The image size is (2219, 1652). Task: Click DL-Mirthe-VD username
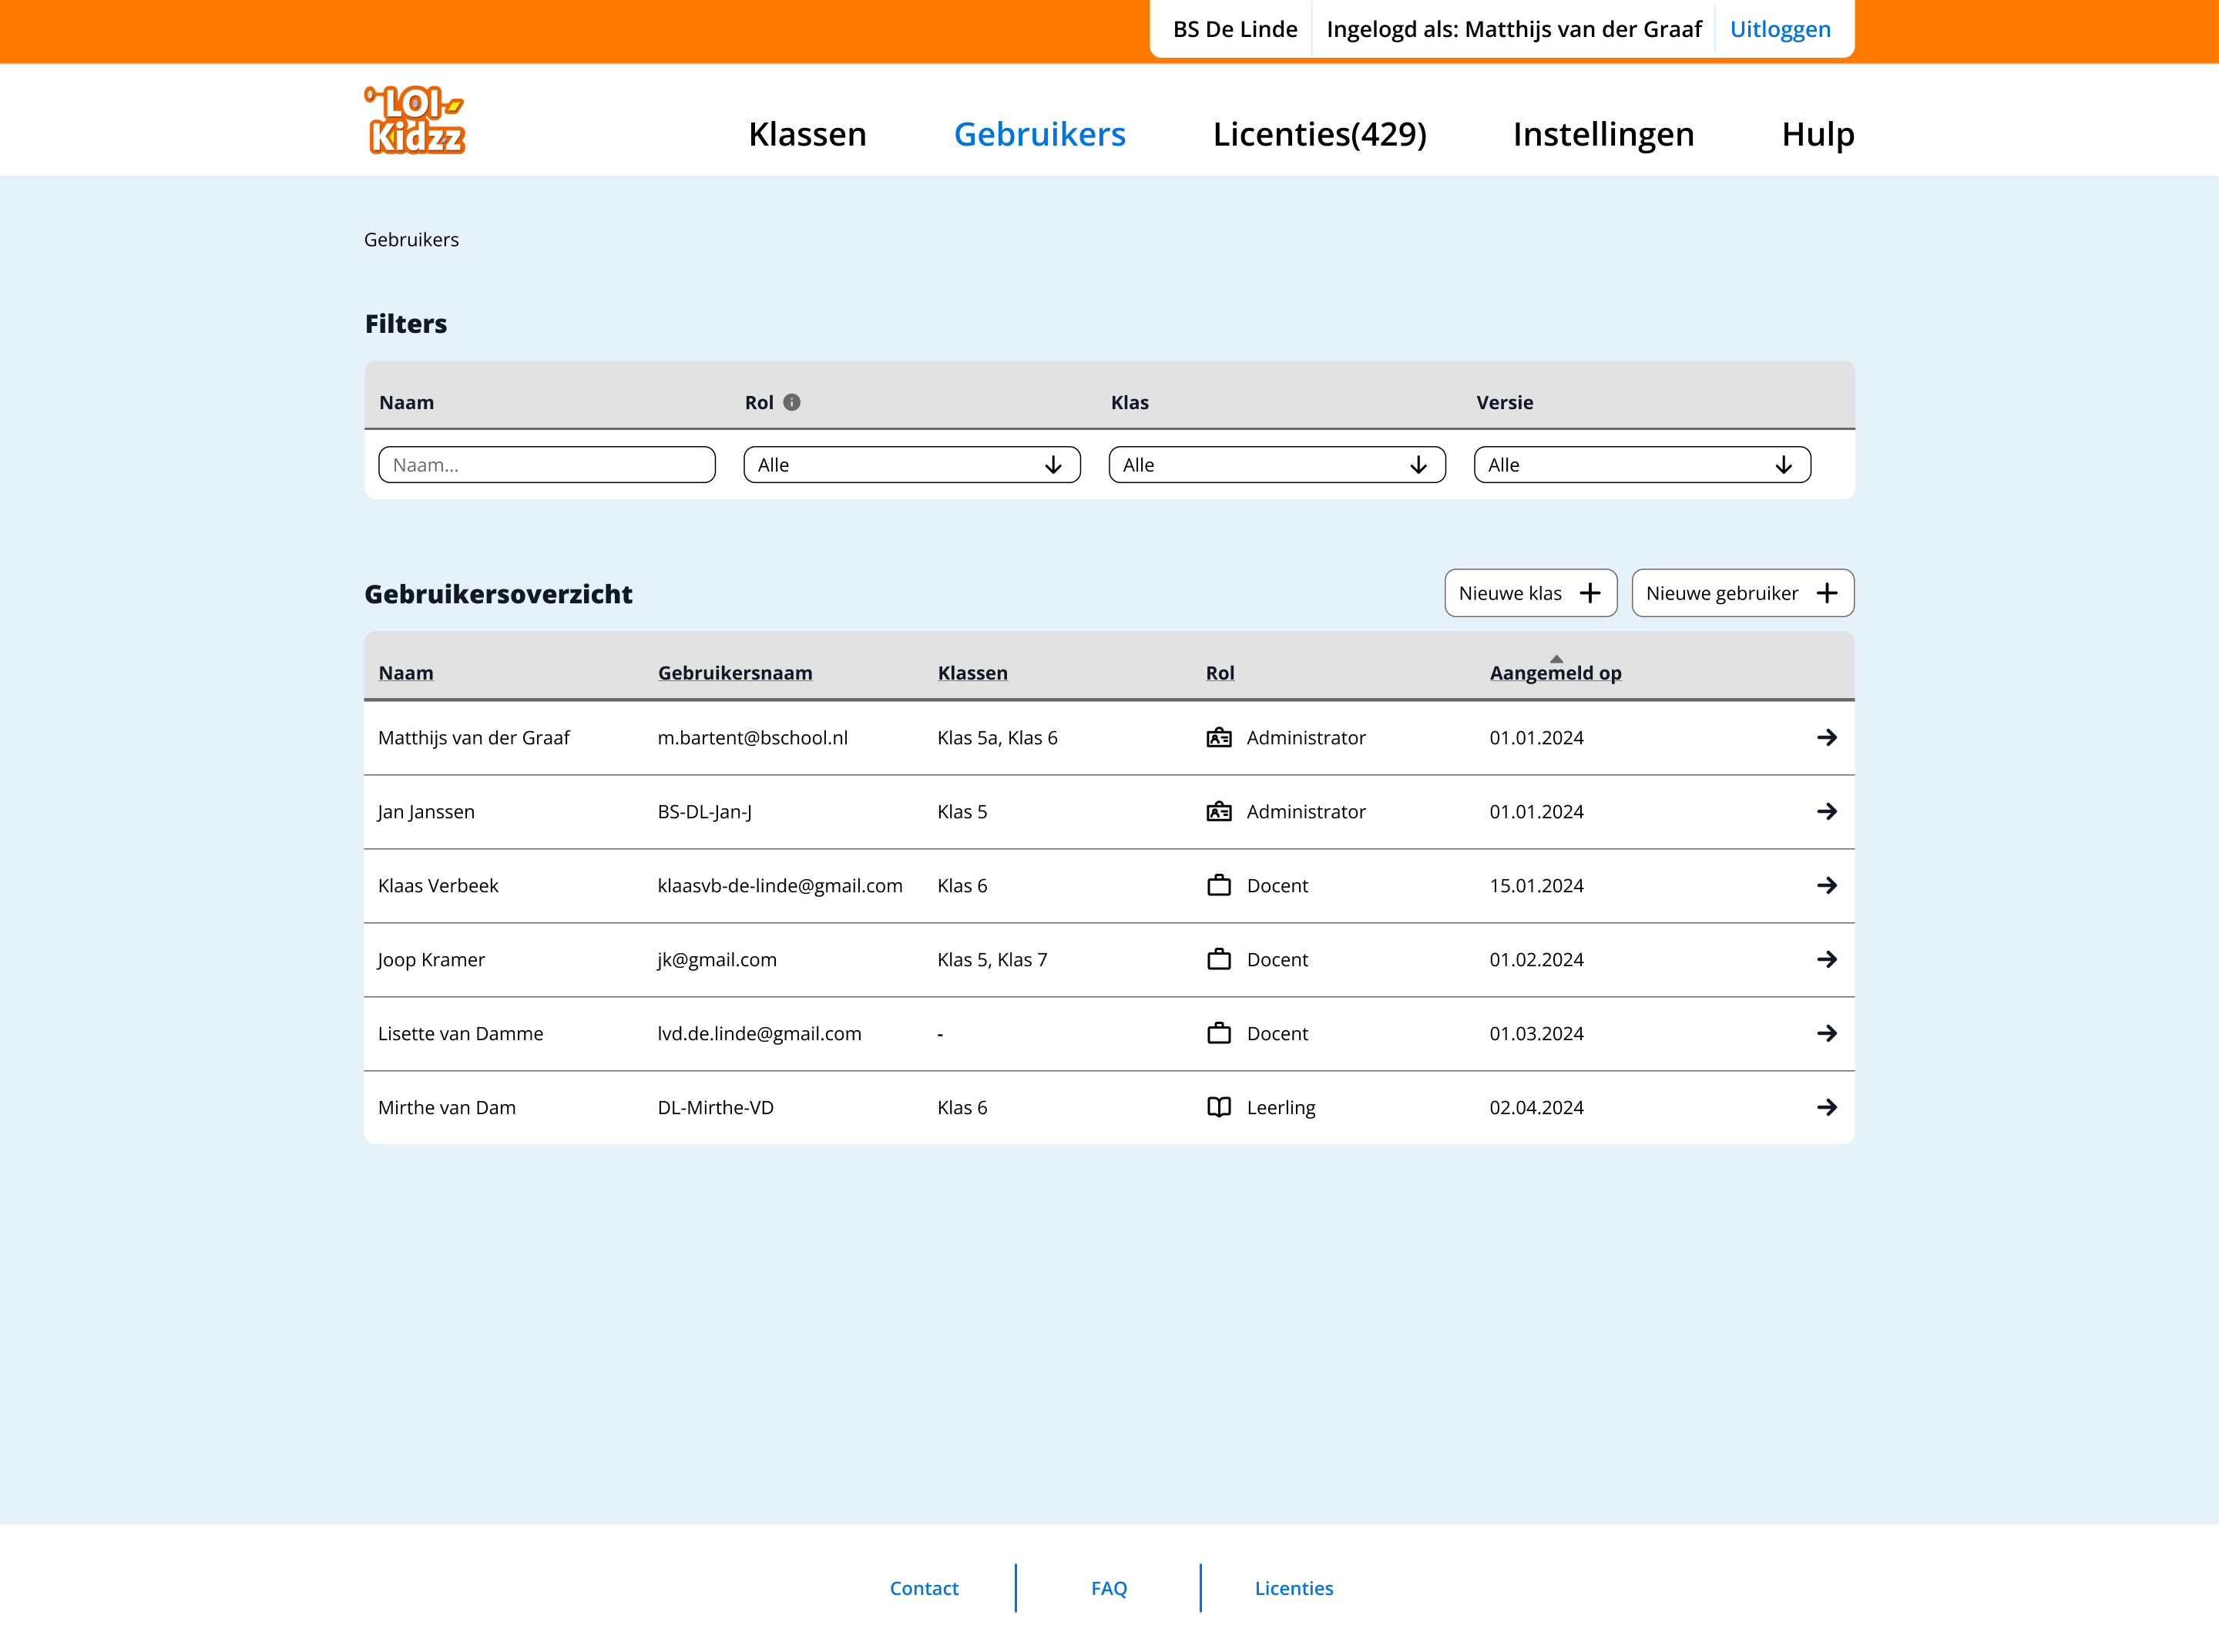click(x=715, y=1107)
